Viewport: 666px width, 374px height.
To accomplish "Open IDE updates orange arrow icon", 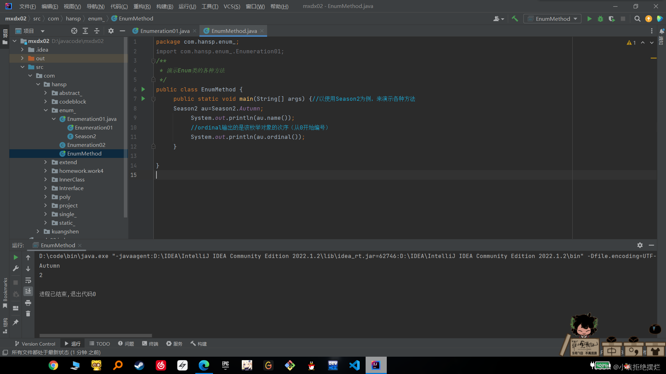I will [649, 19].
